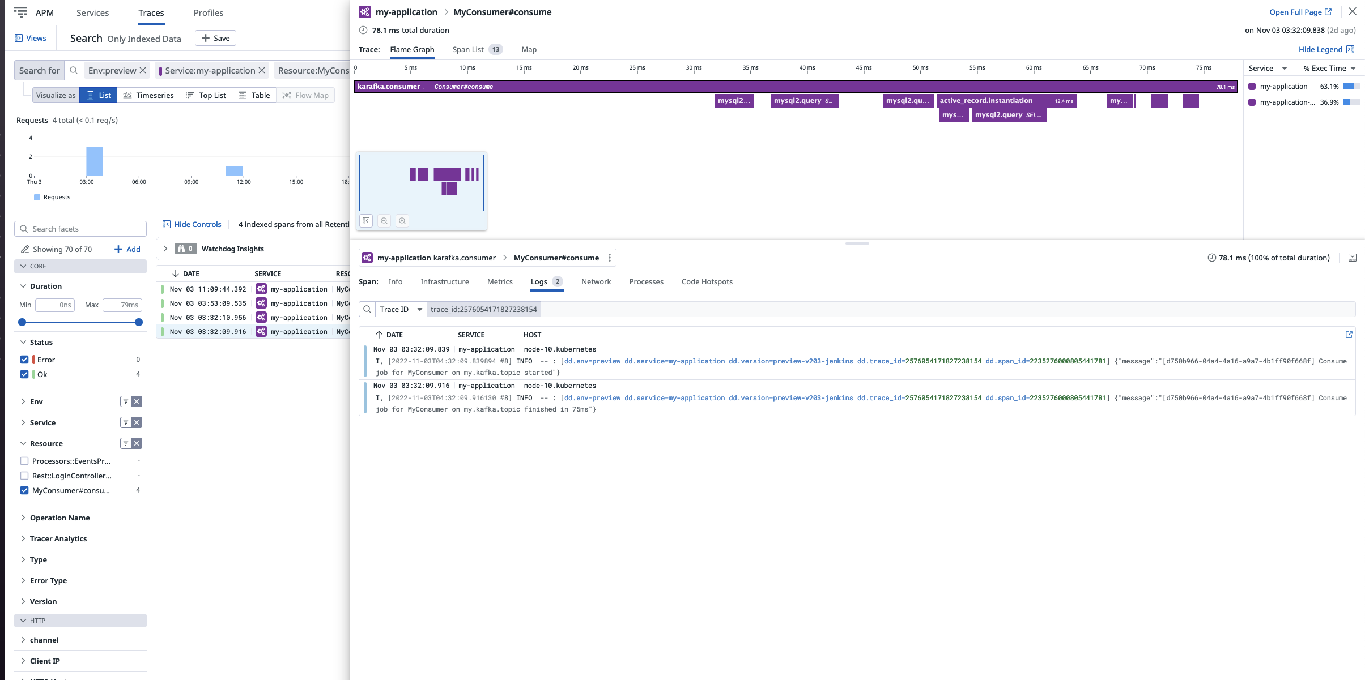Sort logs by DATE ascending arrow

click(379, 335)
